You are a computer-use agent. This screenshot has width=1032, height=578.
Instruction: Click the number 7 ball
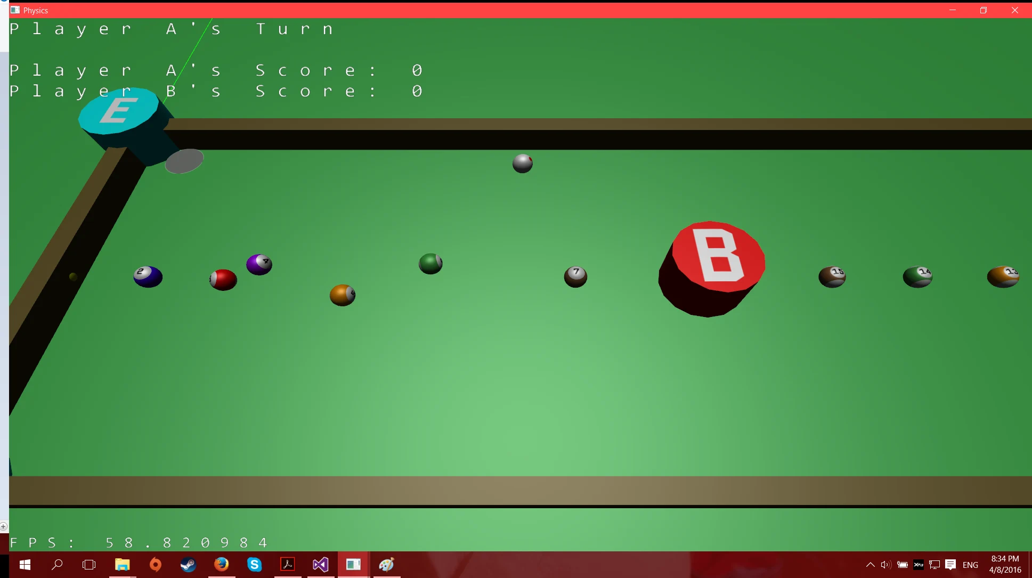(575, 276)
